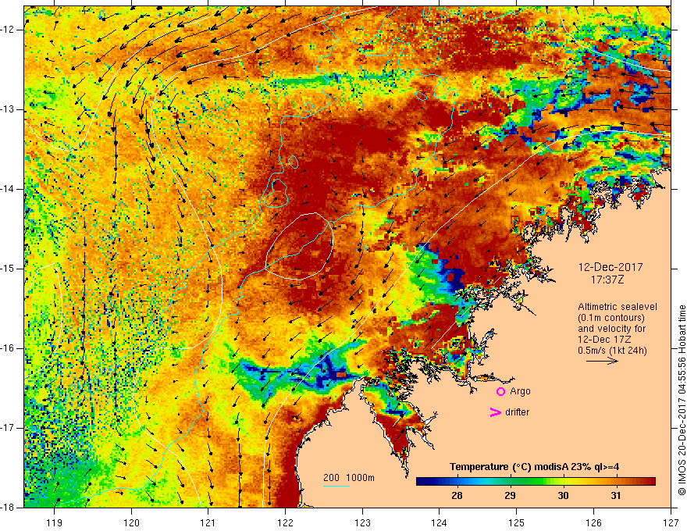The height and width of the screenshot is (531, 687).
Task: Click latitude axis label -14
Action: [x=8, y=189]
